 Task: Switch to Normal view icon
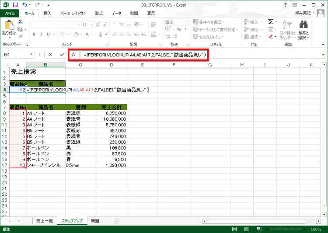coord(234,229)
